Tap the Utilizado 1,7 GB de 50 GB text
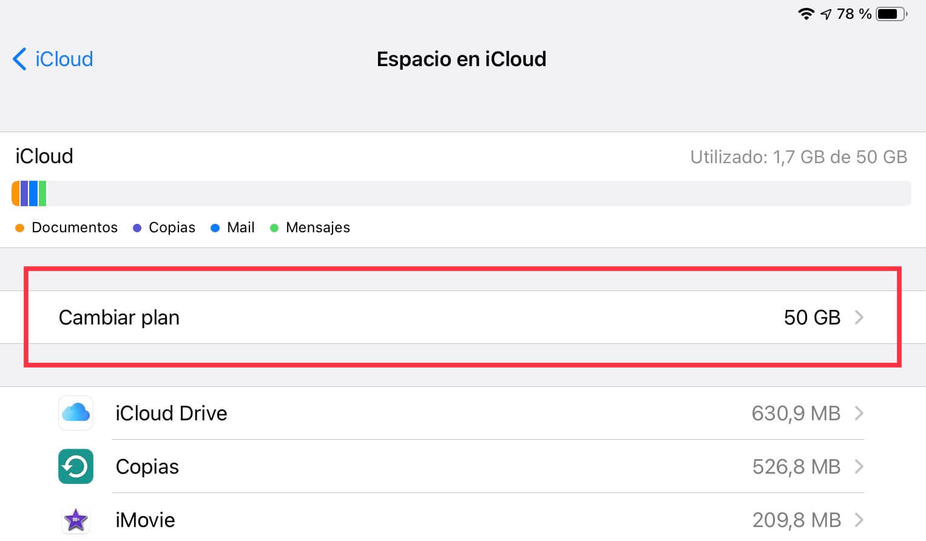Viewport: 926px width, 541px height. (x=799, y=156)
